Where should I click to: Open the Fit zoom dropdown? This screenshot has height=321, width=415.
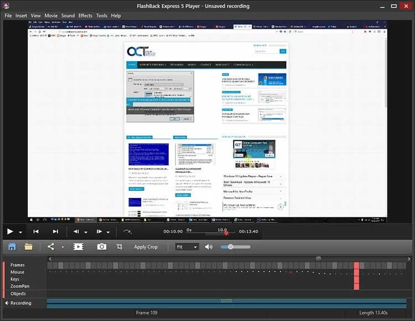[x=186, y=247]
